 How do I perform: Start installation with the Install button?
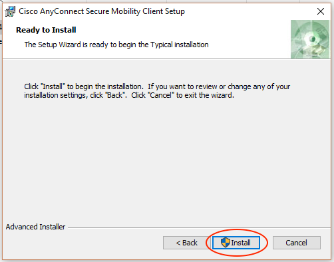coord(236,243)
